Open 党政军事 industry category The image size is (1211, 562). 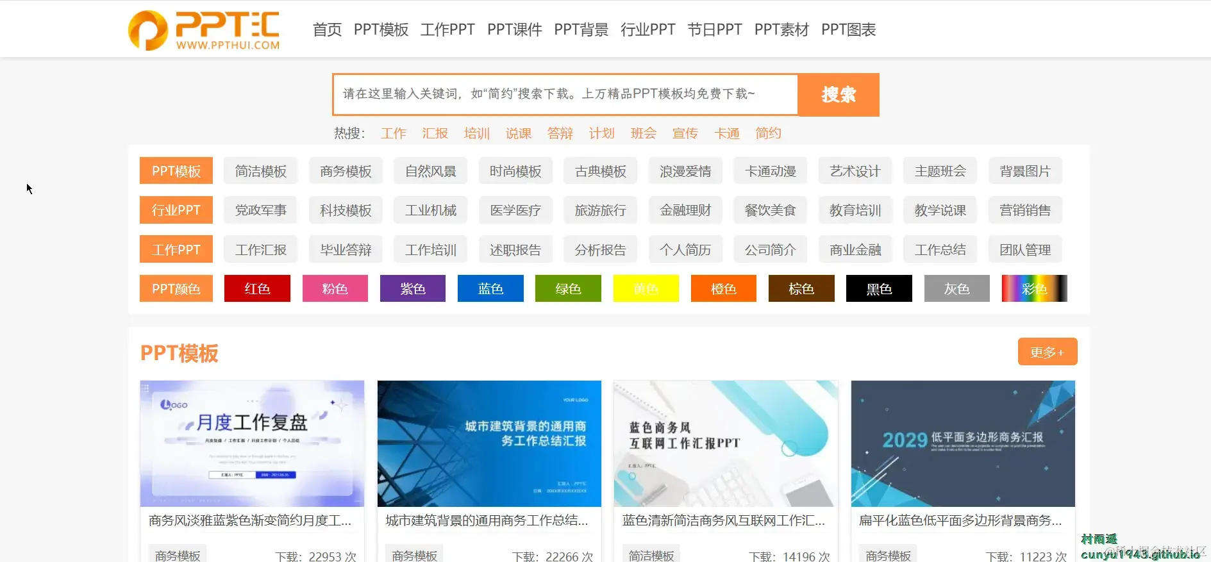[x=260, y=210]
